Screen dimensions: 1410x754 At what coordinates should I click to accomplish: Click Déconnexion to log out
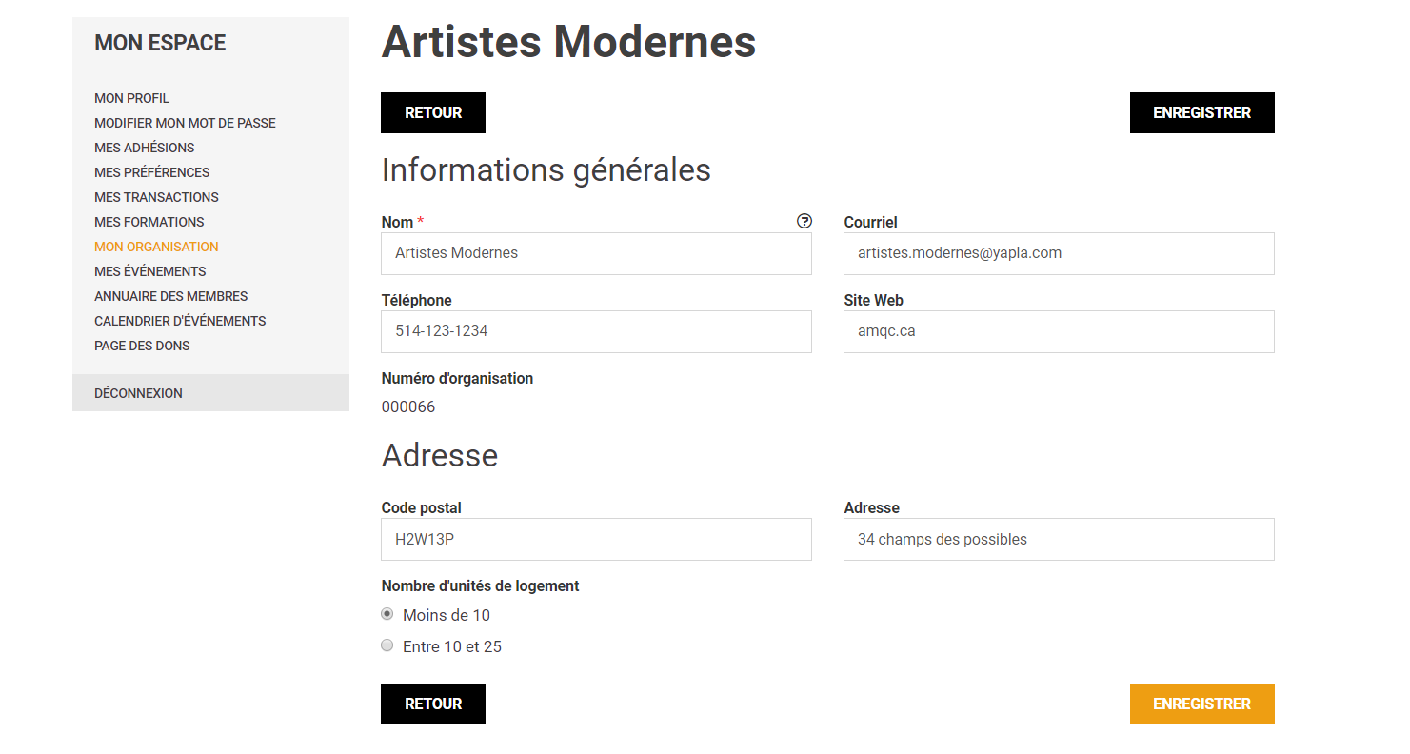pyautogui.click(x=138, y=393)
